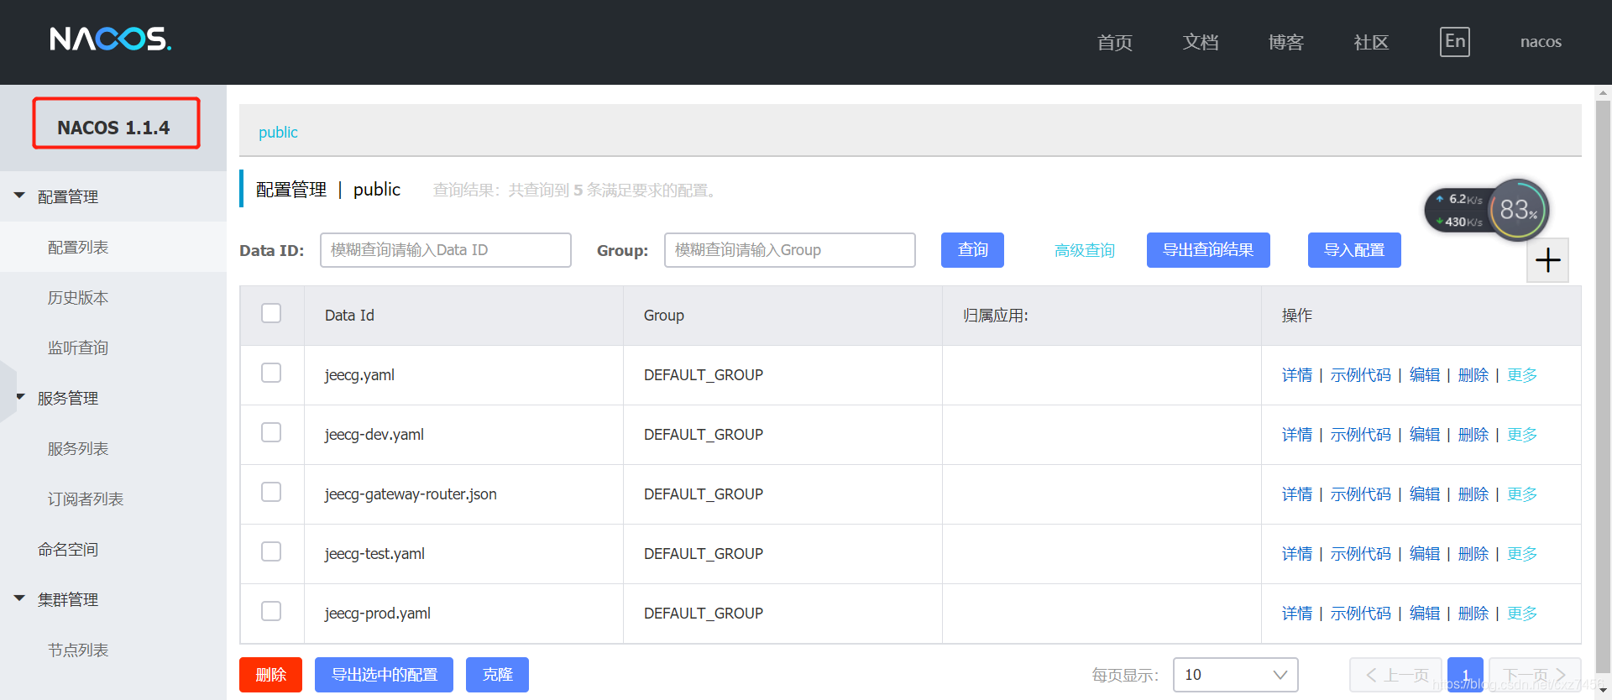Open the 每页显示 page size dropdown
Screen dimensions: 1612x700
[1235, 675]
